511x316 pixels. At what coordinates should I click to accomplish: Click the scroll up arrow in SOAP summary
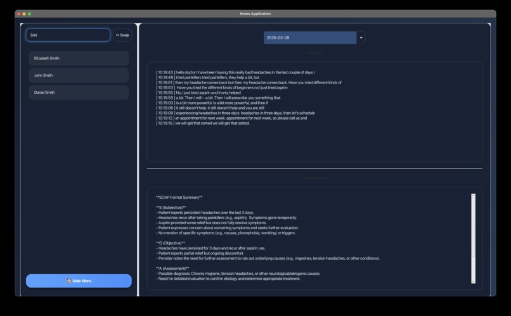[x=473, y=196]
